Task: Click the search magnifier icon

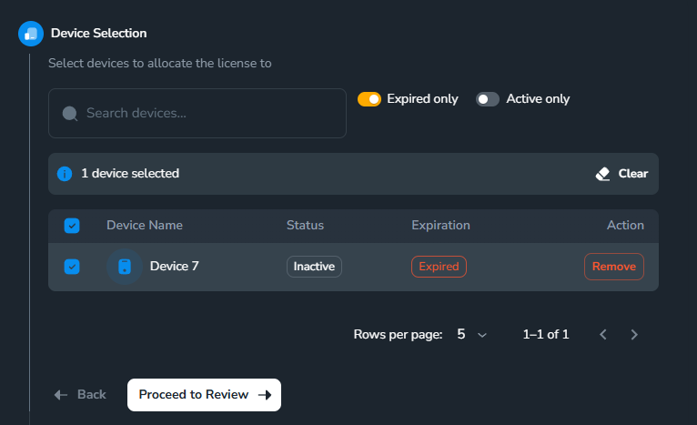Action: 70,114
